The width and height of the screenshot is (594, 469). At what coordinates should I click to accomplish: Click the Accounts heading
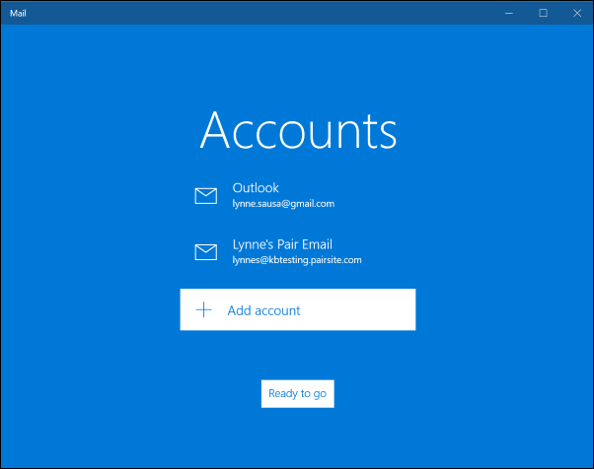[298, 131]
